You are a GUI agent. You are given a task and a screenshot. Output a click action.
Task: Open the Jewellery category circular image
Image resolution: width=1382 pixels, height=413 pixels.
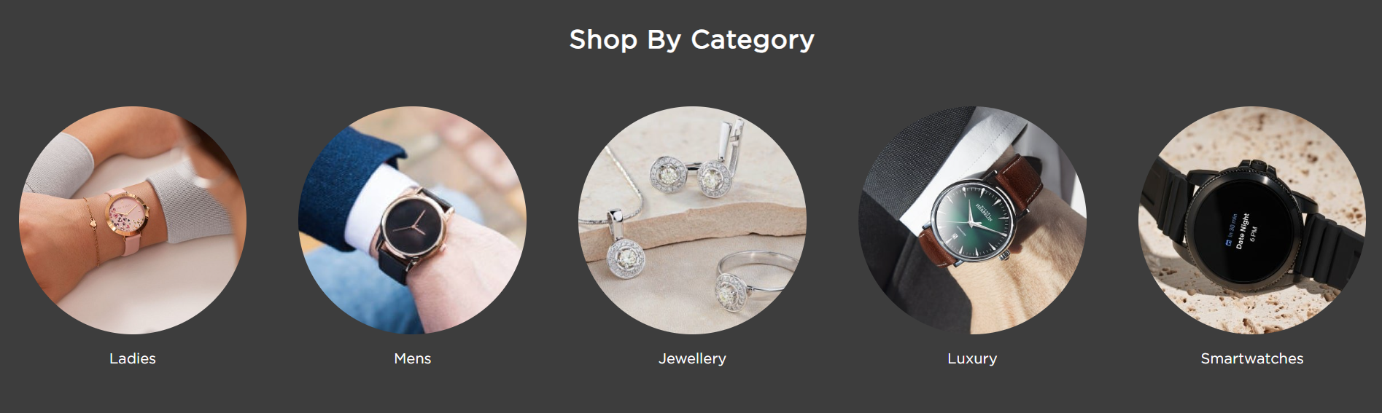692,220
